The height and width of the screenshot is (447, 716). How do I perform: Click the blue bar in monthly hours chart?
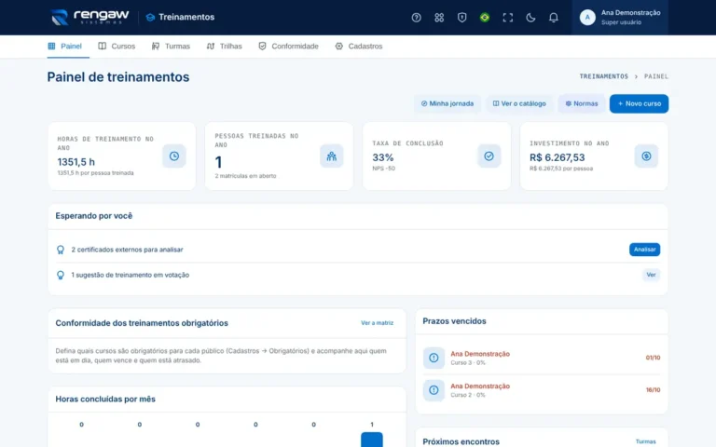click(372, 440)
